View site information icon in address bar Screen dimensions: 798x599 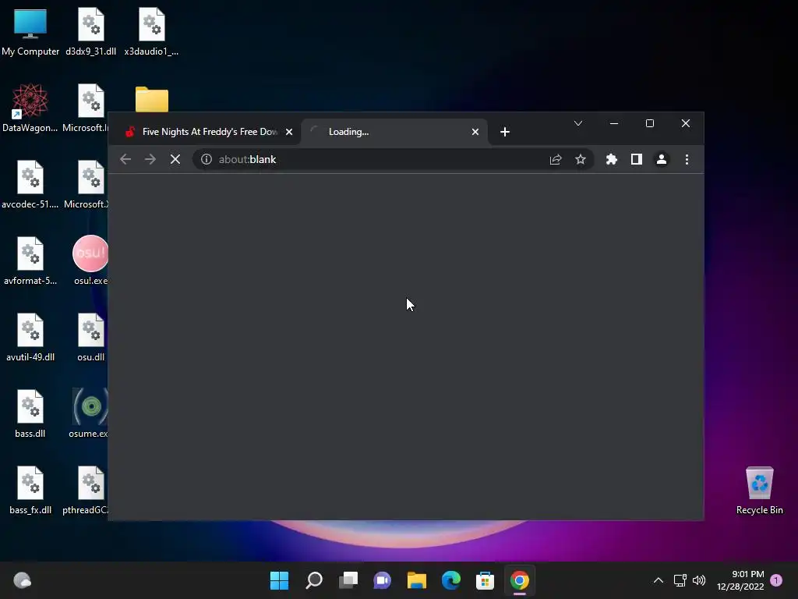click(206, 159)
